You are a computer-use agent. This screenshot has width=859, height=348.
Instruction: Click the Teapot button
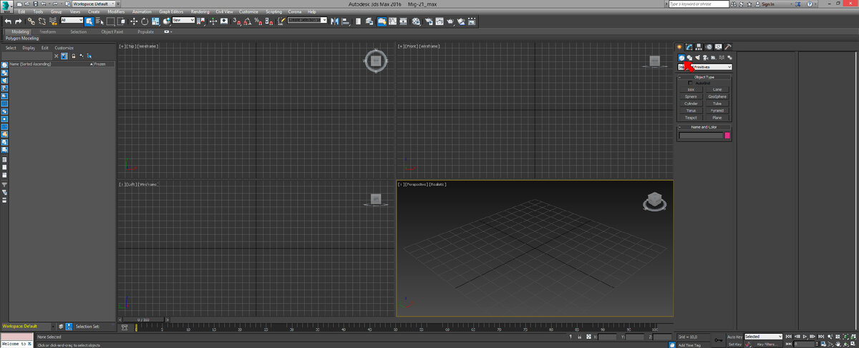point(691,118)
